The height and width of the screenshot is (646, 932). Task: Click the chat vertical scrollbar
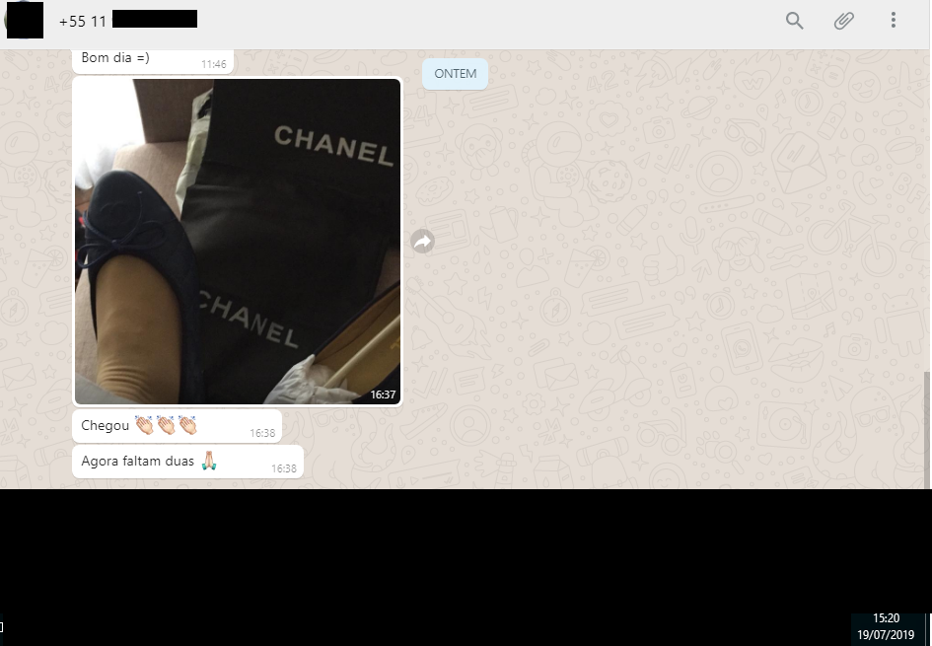click(x=927, y=429)
